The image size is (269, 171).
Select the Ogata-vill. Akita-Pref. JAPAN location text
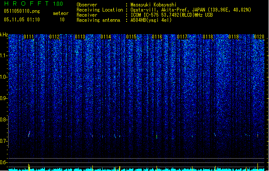(x=191, y=10)
